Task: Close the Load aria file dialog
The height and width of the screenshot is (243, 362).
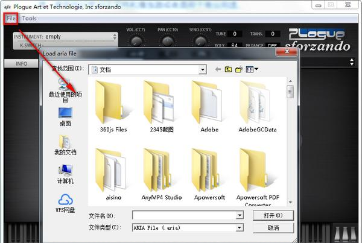Action: [287, 51]
